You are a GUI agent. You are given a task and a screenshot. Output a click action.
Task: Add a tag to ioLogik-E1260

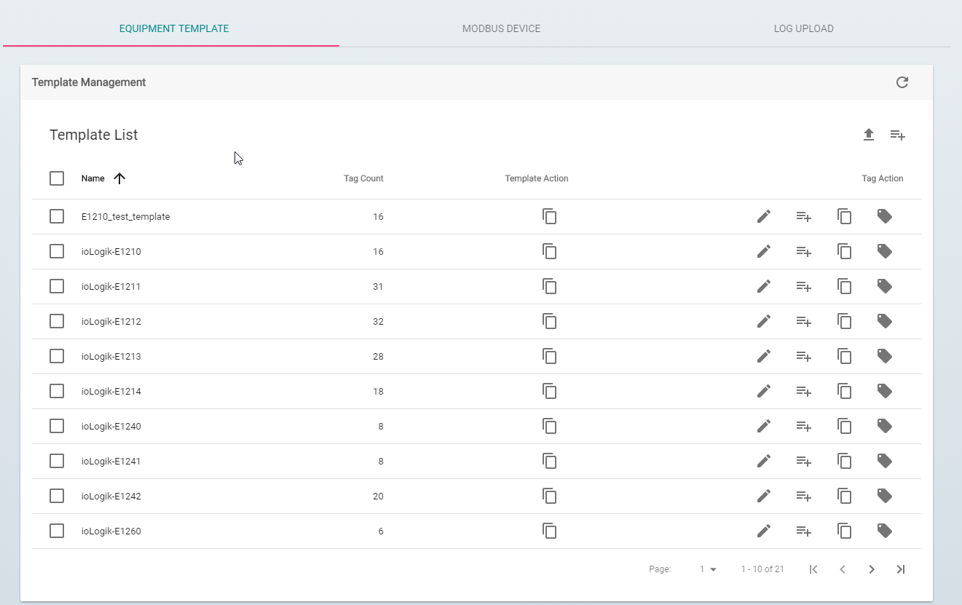pos(804,531)
